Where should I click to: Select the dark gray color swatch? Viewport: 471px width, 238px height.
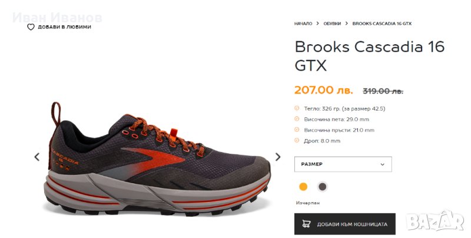tap(322, 187)
